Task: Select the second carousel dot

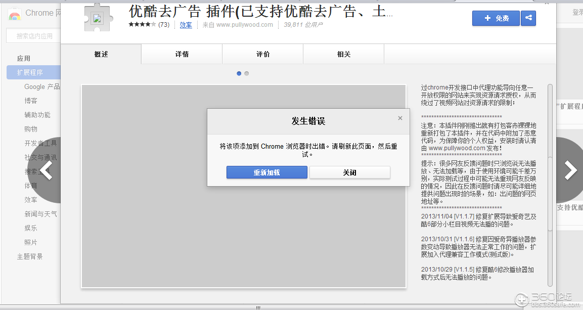Action: (x=246, y=73)
